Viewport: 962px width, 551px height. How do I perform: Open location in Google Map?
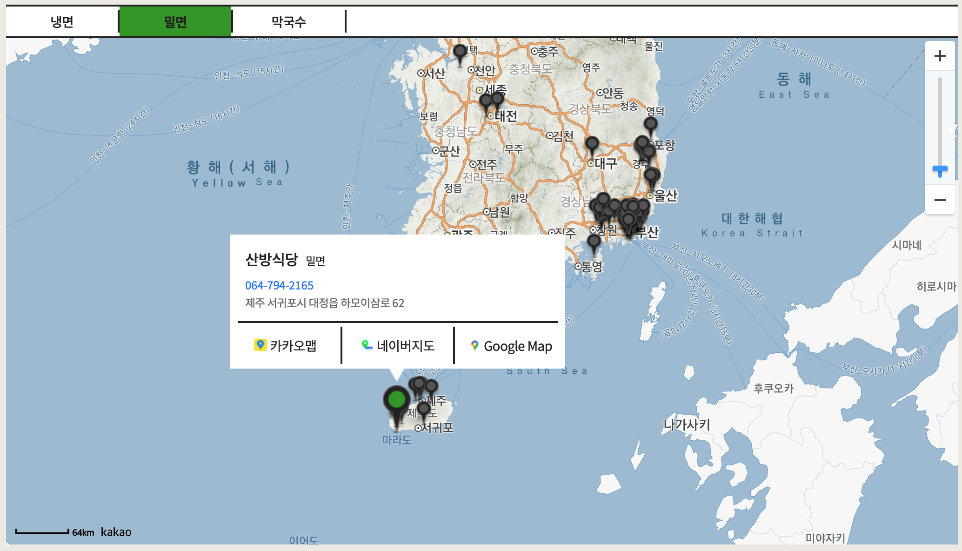click(x=511, y=346)
